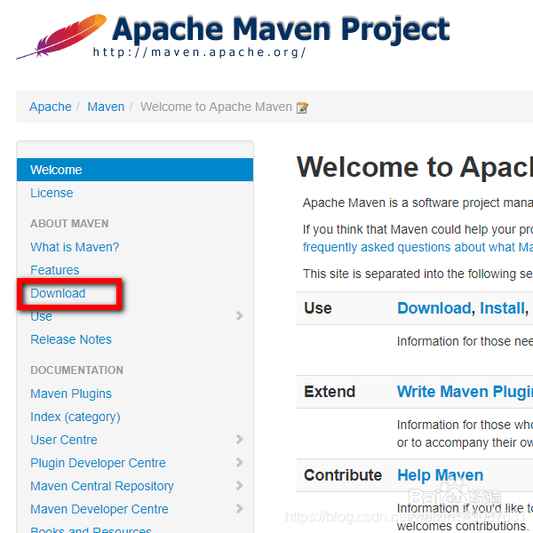This screenshot has height=533, width=533.
Task: Expand the Use submenu chevron
Action: (240, 315)
